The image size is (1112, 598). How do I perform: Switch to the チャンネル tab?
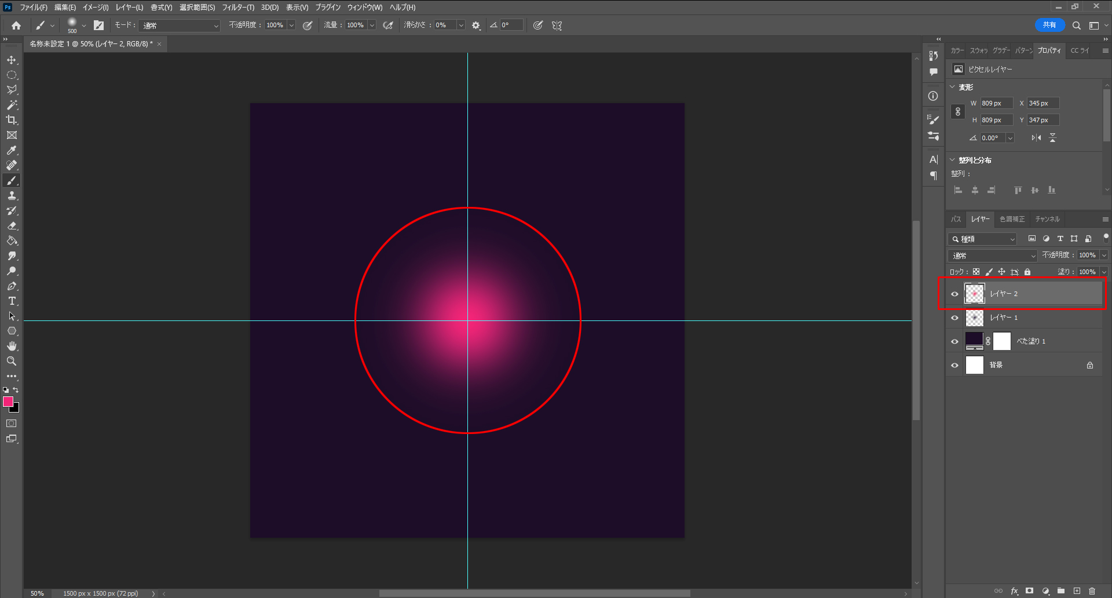(x=1047, y=219)
